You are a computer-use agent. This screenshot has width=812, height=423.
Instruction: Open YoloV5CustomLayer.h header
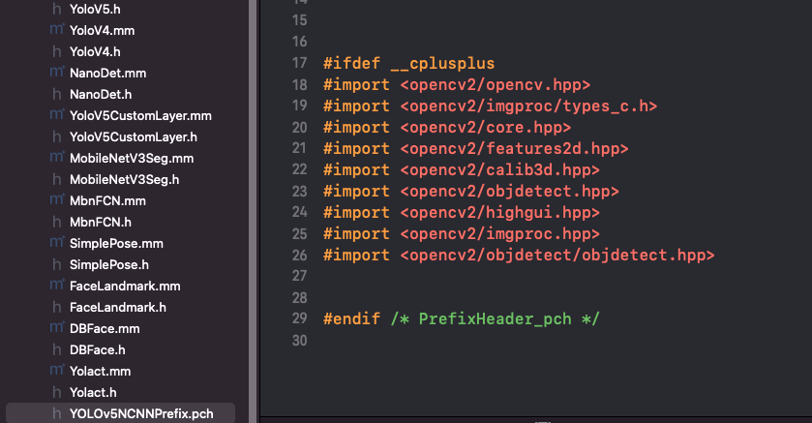tap(134, 136)
